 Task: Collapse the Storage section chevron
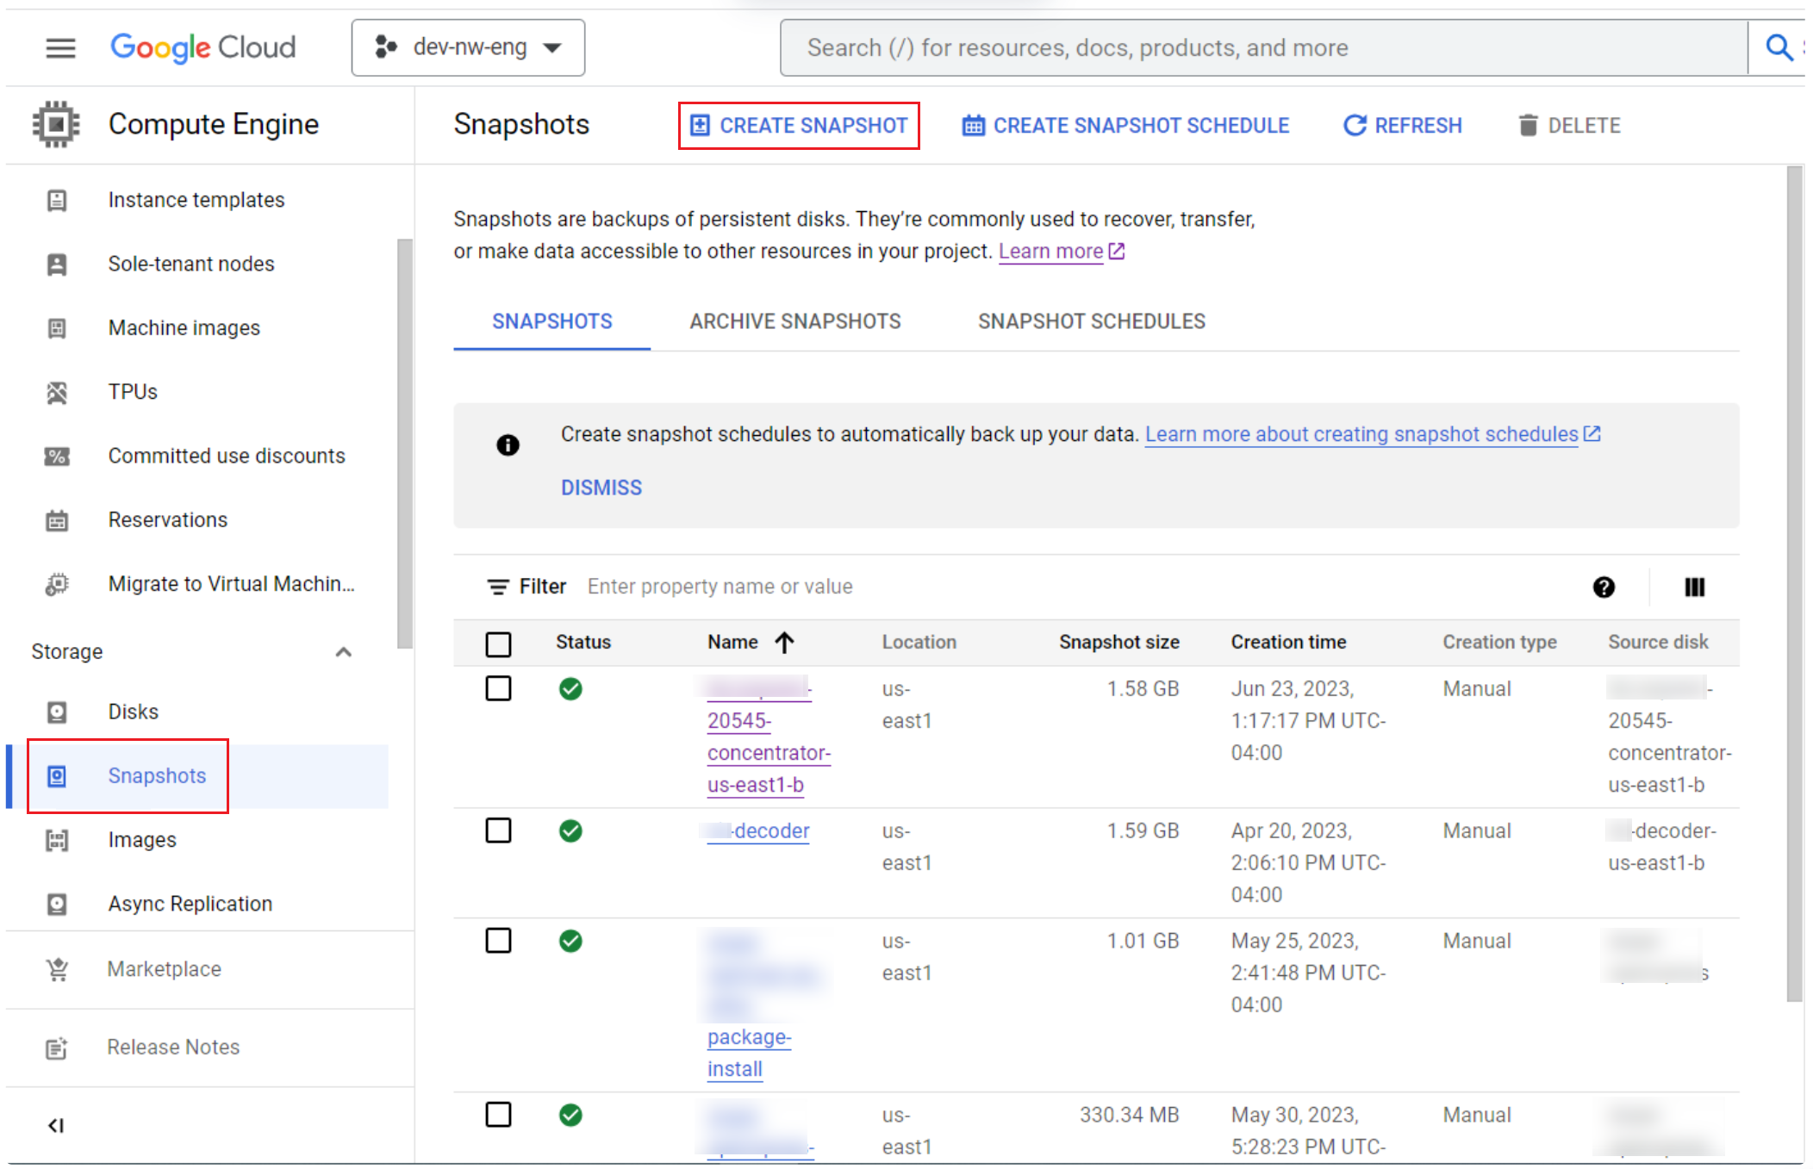(343, 652)
